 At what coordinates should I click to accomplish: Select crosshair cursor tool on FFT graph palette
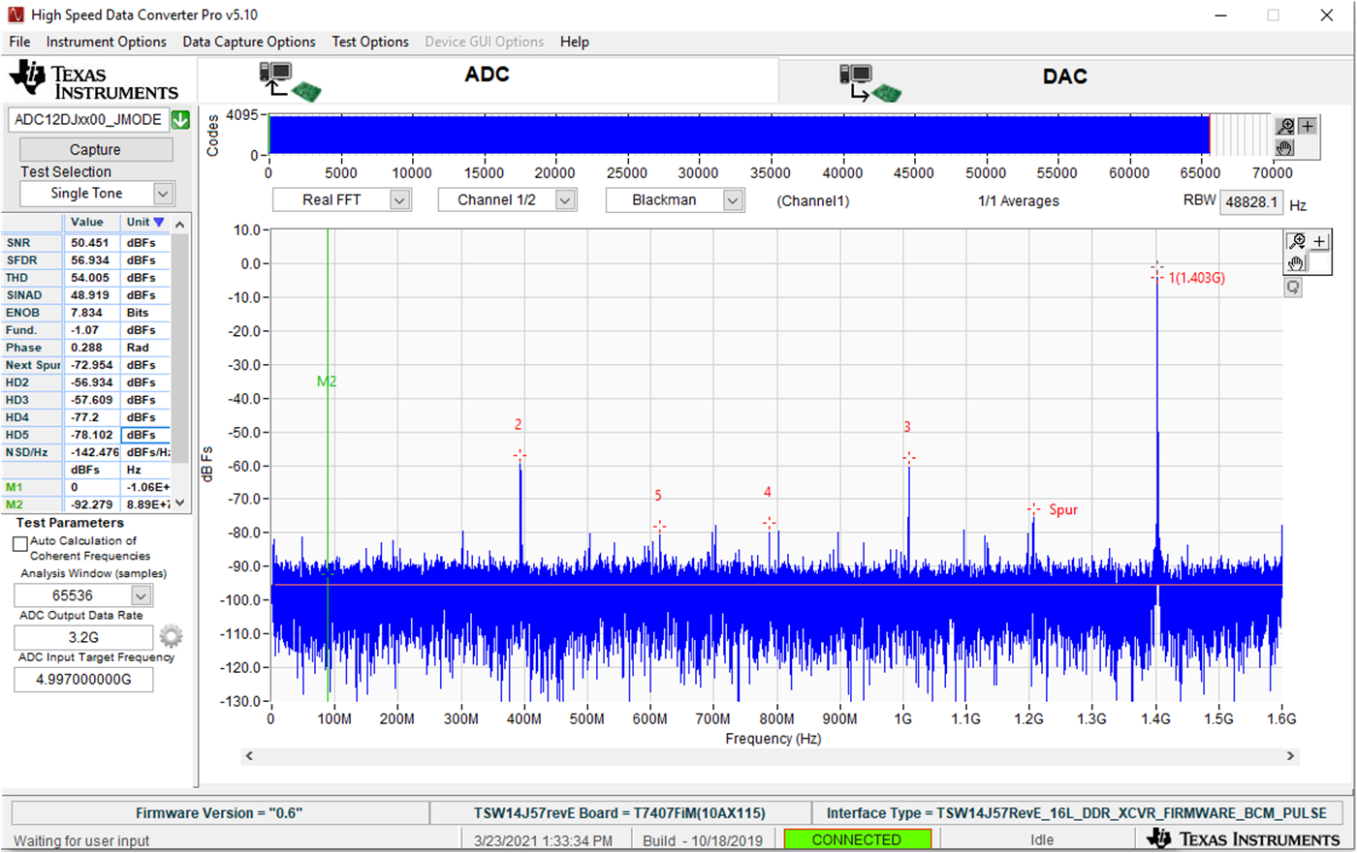(x=1319, y=241)
